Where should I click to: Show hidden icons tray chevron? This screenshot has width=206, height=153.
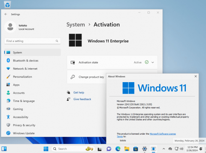click(x=164, y=149)
